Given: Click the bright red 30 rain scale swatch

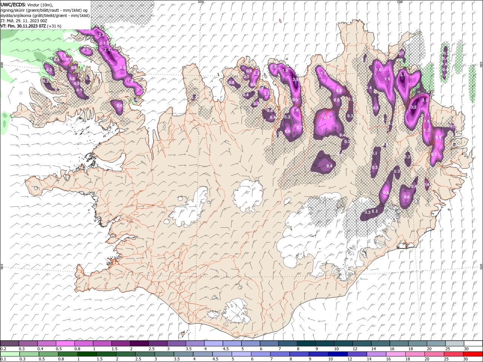Looking at the screenshot, I should pos(472,354).
